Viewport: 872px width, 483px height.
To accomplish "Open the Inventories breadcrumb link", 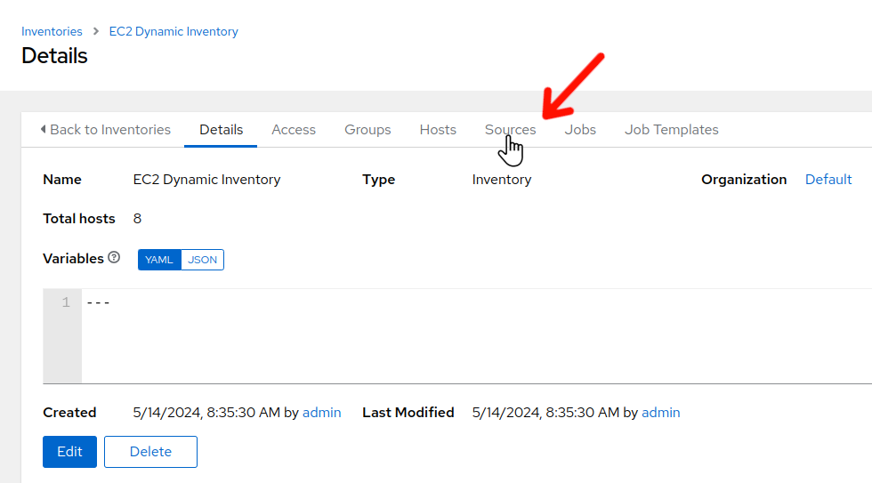I will [52, 32].
